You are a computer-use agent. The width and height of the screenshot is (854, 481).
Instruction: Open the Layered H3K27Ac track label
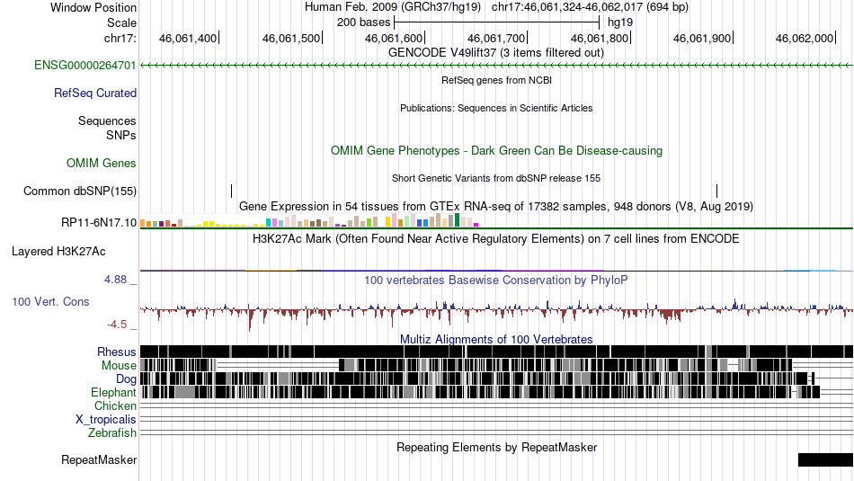[58, 252]
